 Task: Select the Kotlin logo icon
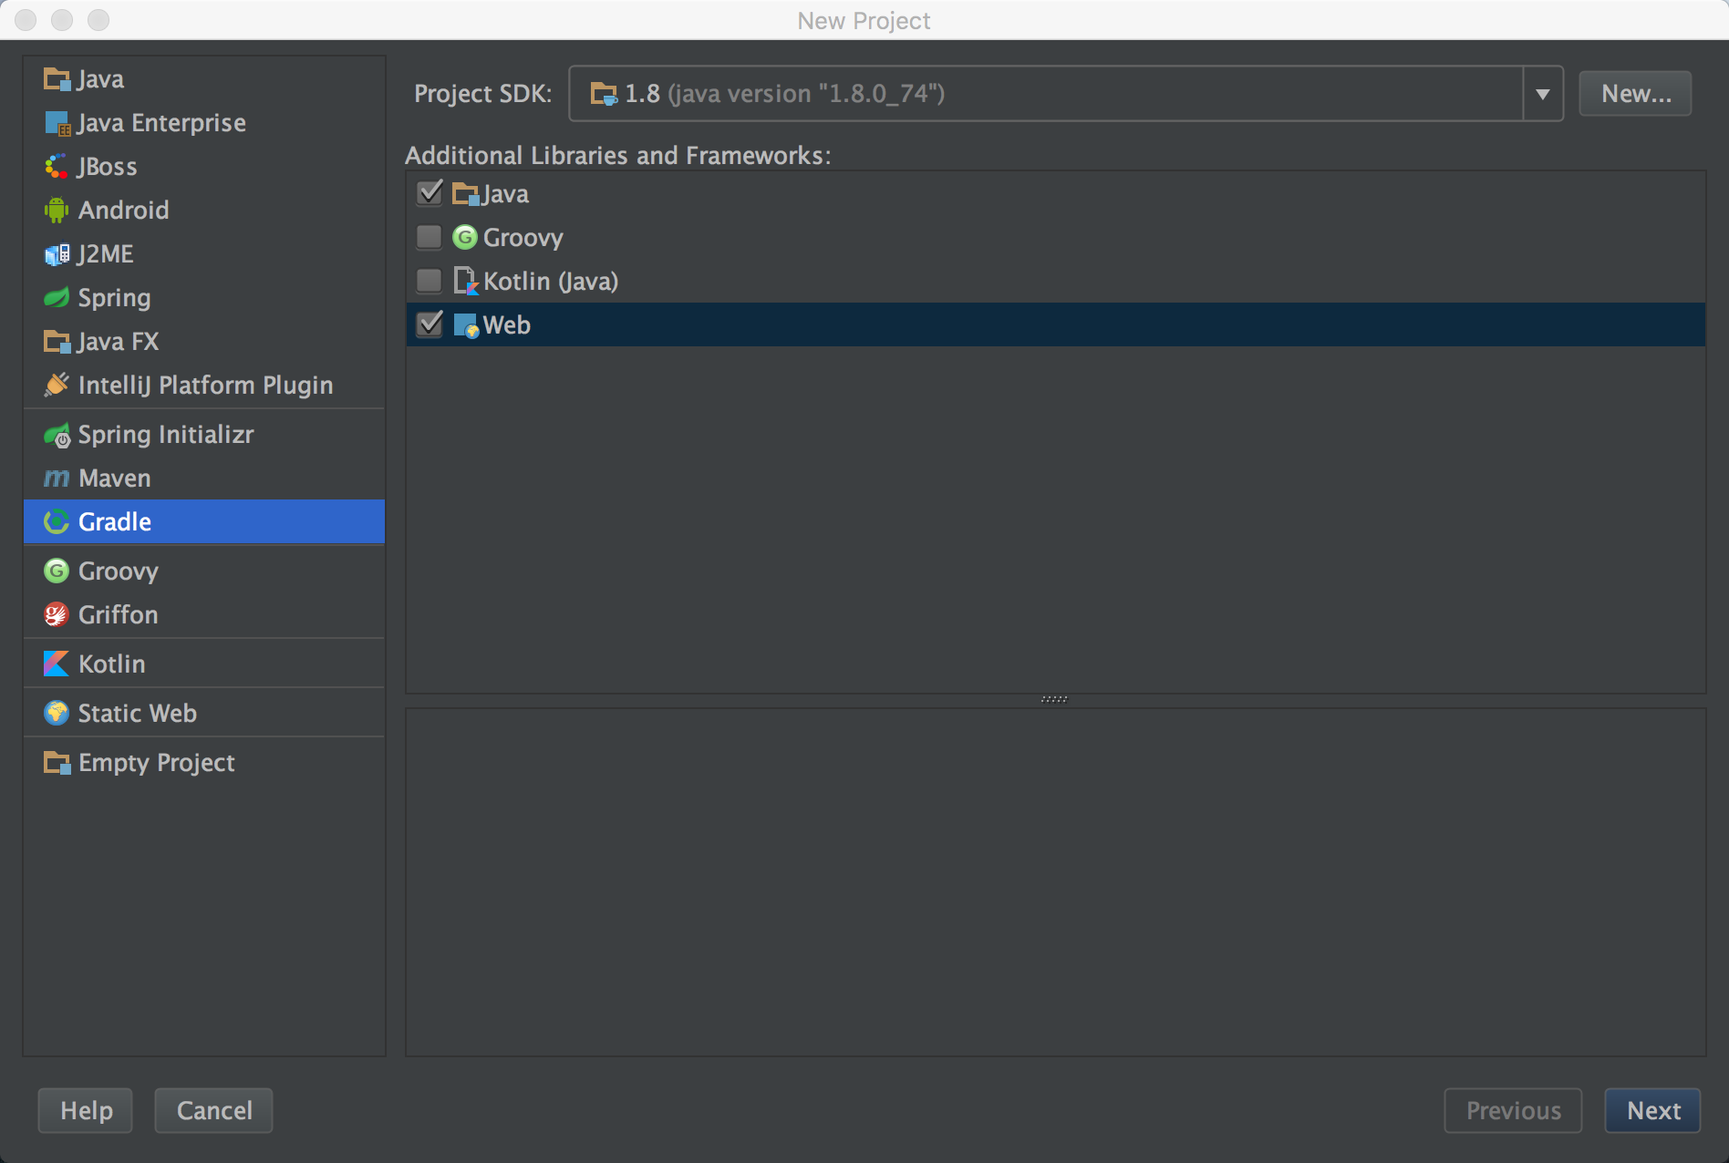click(x=57, y=664)
